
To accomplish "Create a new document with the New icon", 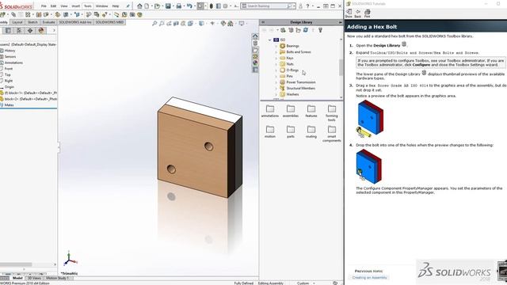I will pyautogui.click(x=147, y=6).
